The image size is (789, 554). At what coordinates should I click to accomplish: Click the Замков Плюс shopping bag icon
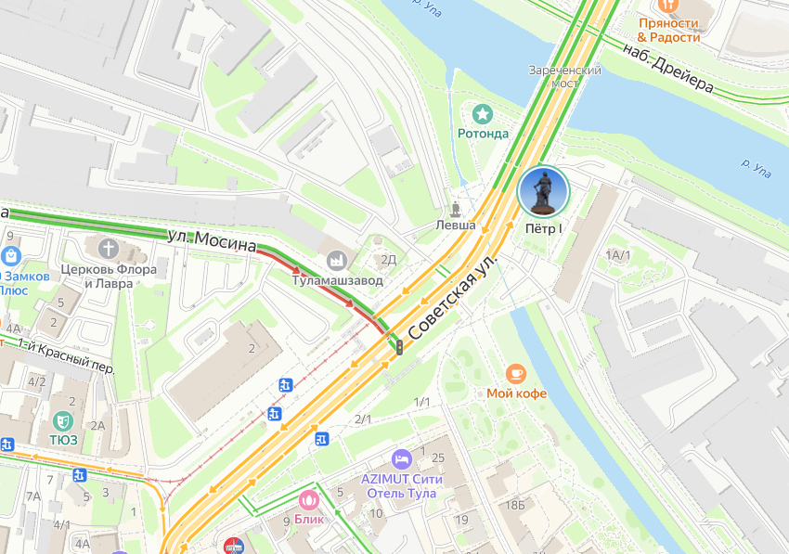point(10,256)
